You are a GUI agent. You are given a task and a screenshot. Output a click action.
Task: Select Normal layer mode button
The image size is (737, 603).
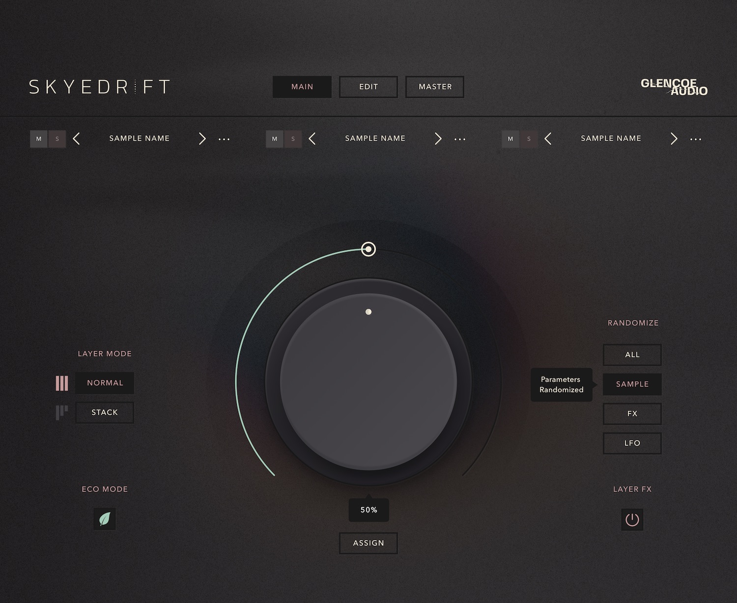105,383
